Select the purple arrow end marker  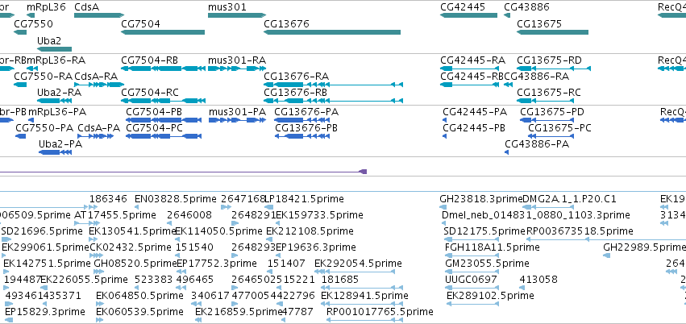click(x=363, y=172)
